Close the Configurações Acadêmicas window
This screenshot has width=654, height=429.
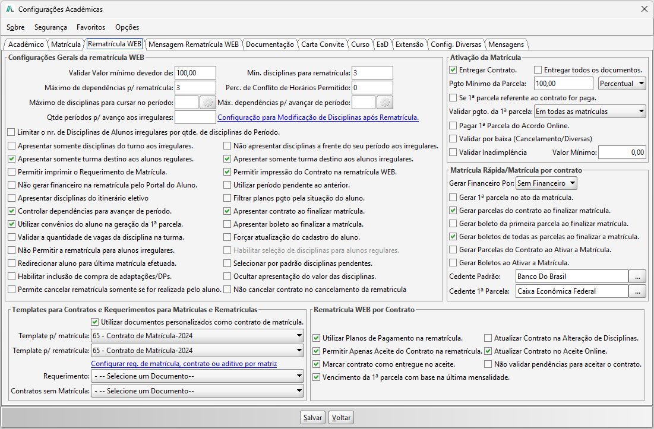(644, 9)
